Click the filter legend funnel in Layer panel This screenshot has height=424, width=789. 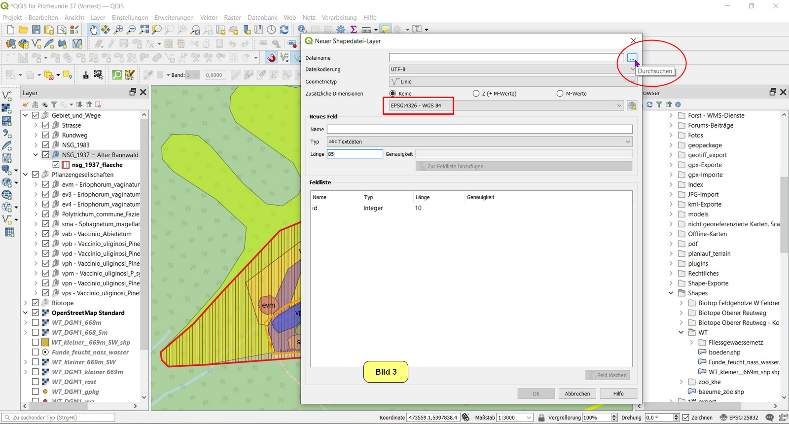point(54,105)
